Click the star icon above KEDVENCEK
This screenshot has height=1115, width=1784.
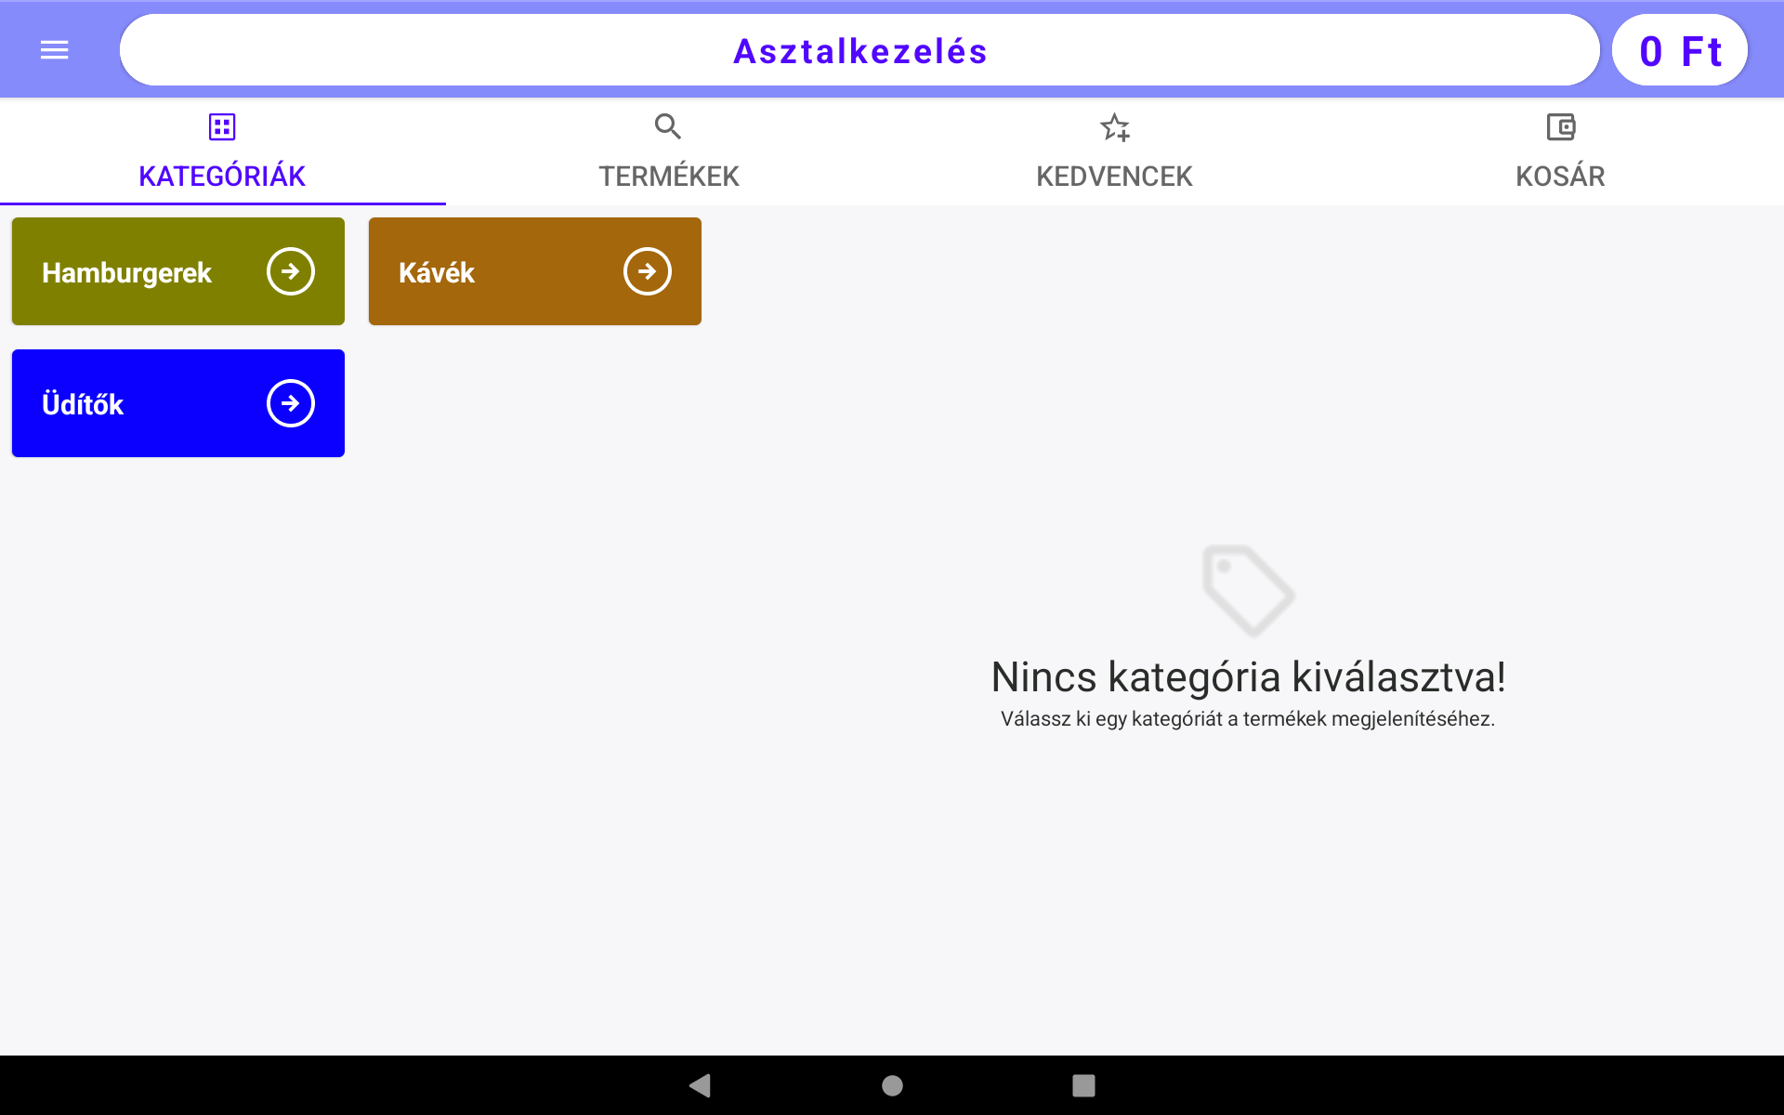tap(1114, 126)
